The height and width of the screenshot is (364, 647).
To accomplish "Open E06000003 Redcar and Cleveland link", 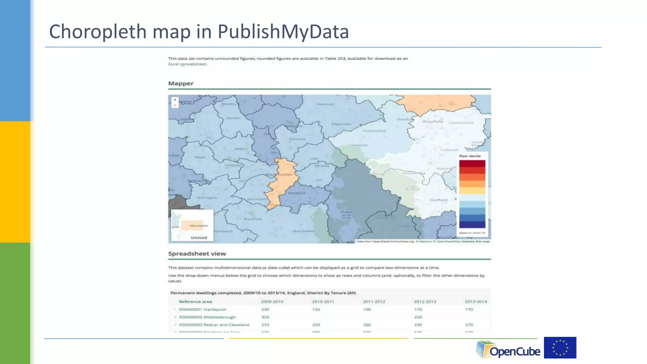I will [214, 325].
